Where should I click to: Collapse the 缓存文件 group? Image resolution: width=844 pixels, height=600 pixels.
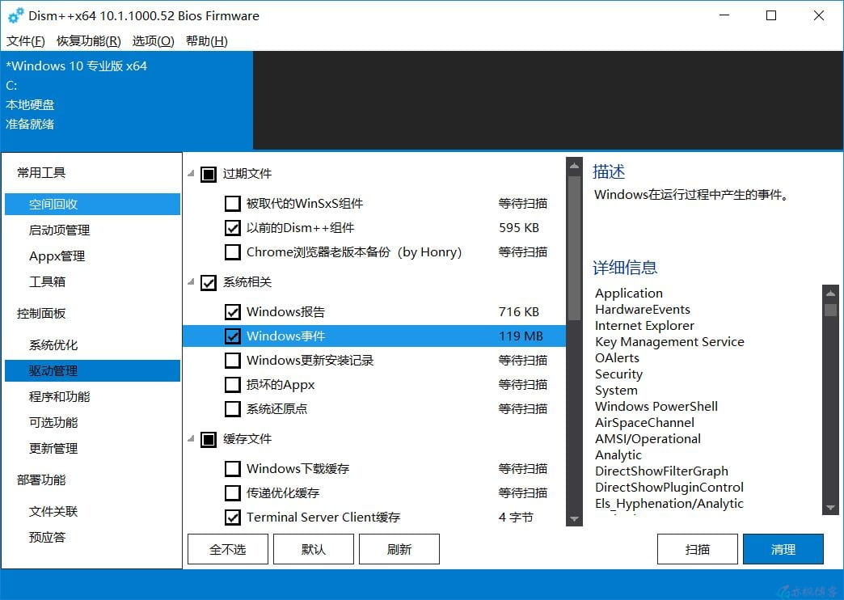(x=191, y=439)
